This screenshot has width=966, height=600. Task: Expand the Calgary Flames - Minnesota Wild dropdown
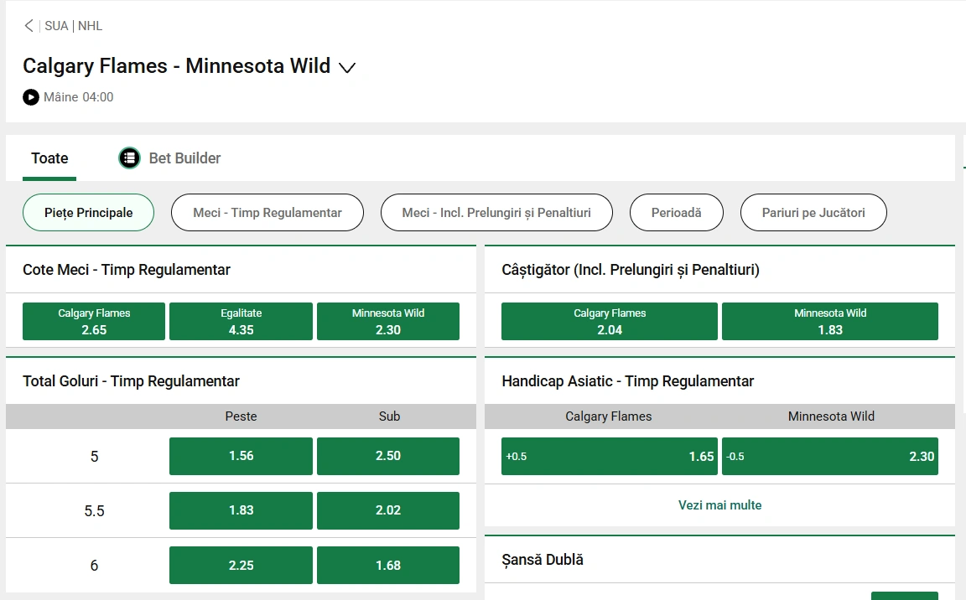click(347, 68)
